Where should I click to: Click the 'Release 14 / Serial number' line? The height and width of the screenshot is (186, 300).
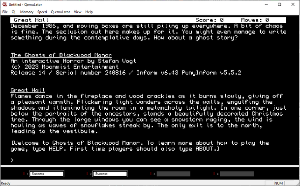126,73
